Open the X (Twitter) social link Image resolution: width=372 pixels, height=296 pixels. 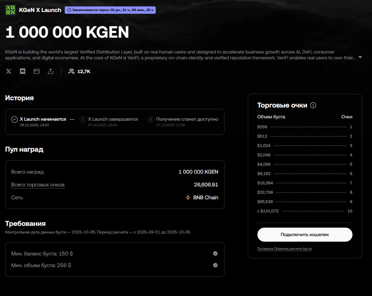(9, 71)
